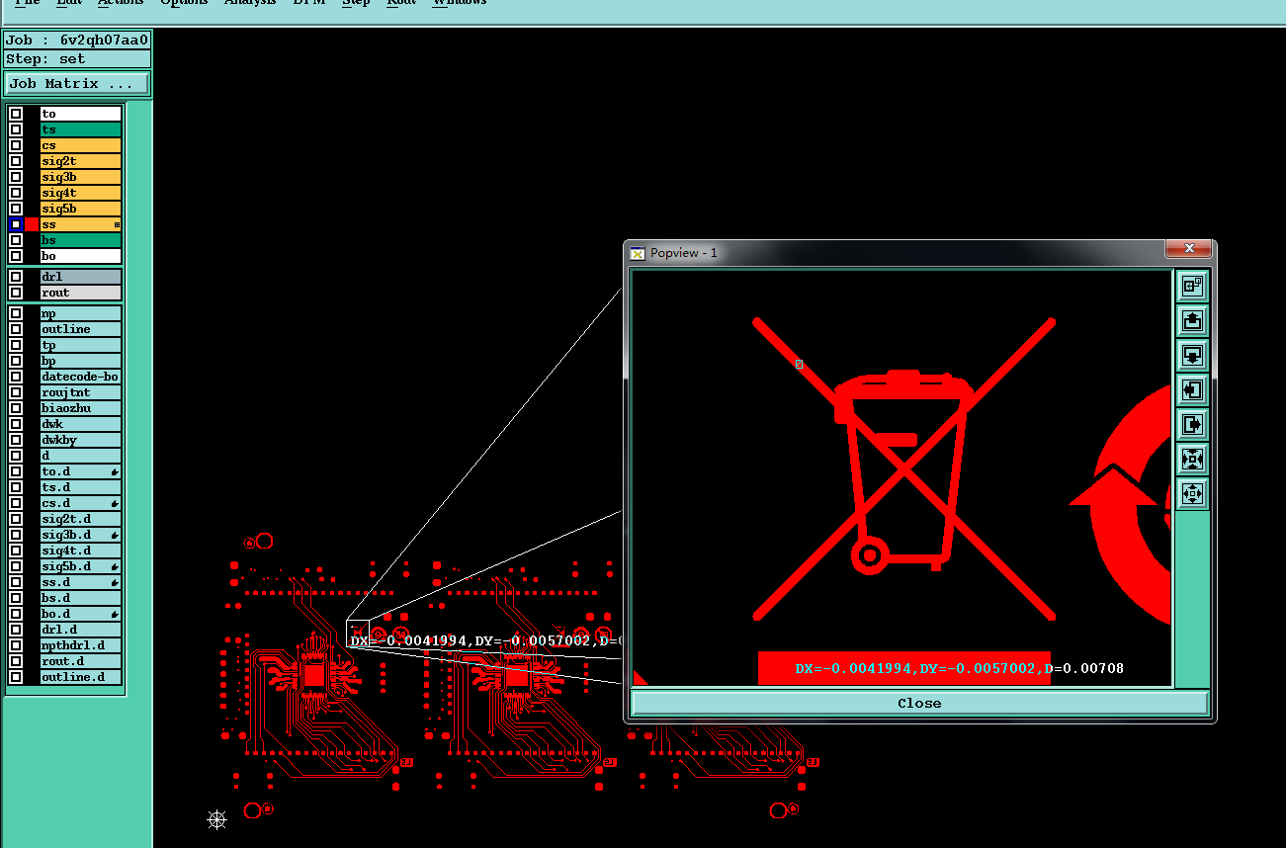Click the origin datum marker icon
Screen dimensions: 1286x848
pos(216,819)
